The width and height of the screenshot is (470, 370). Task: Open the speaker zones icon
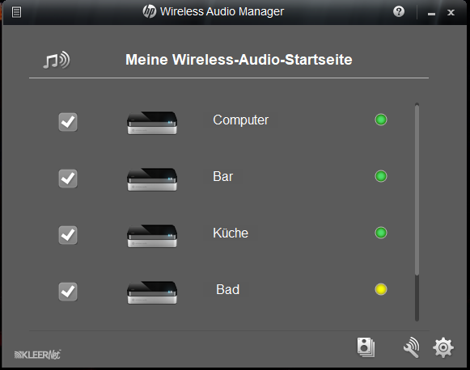[x=366, y=347]
